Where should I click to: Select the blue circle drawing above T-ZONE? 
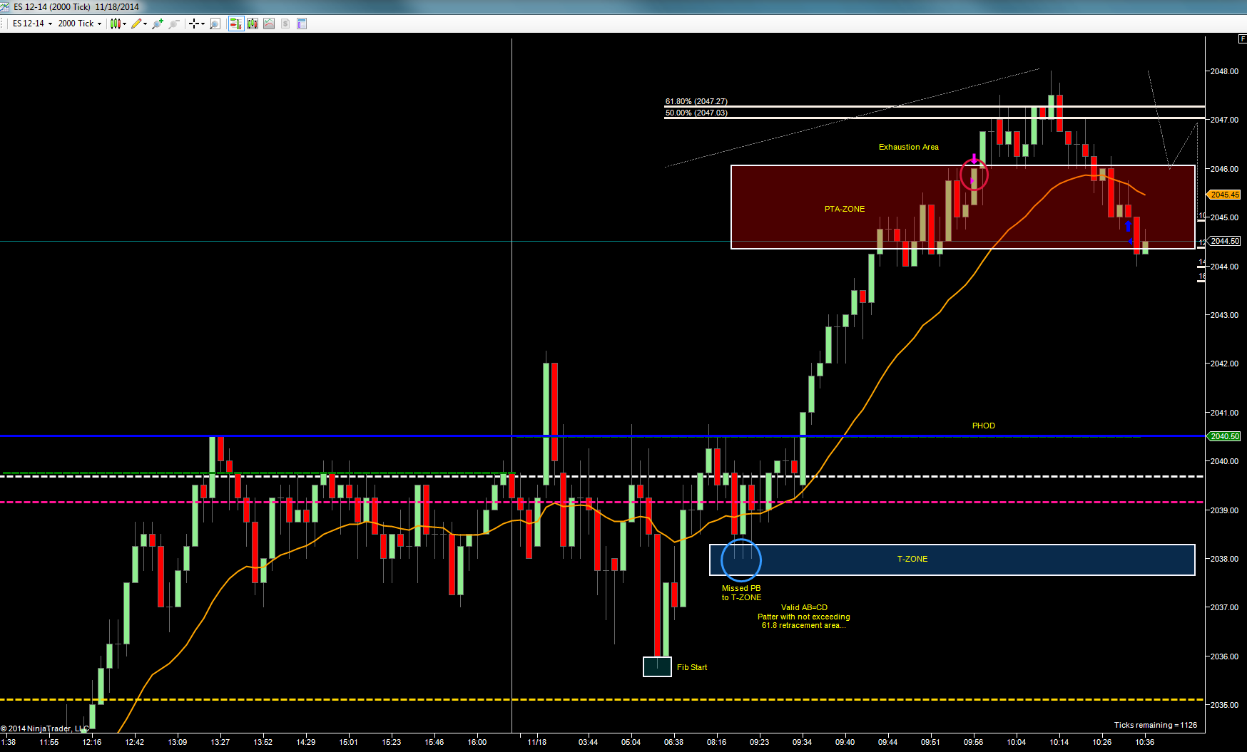click(x=741, y=560)
